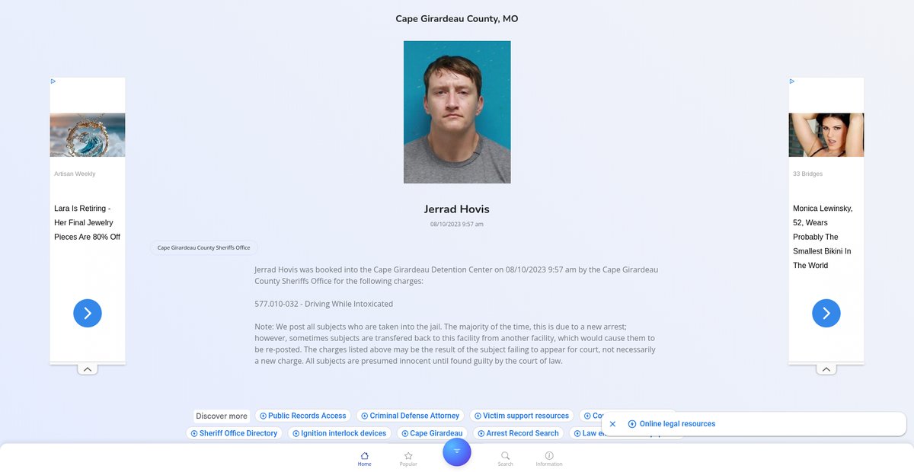Screen dimensions: 914x472
Task: Click the blue arrow in 33 Bridges ad
Action: 826,313
